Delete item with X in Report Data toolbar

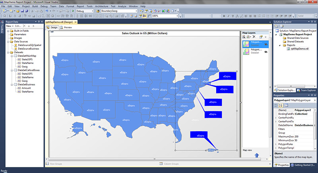tap(24, 26)
